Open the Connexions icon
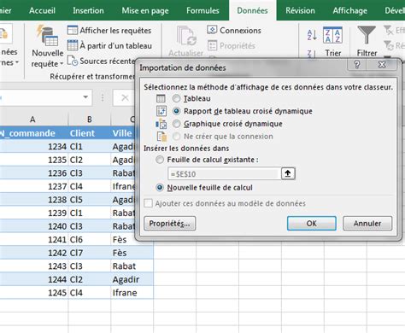 click(x=212, y=30)
